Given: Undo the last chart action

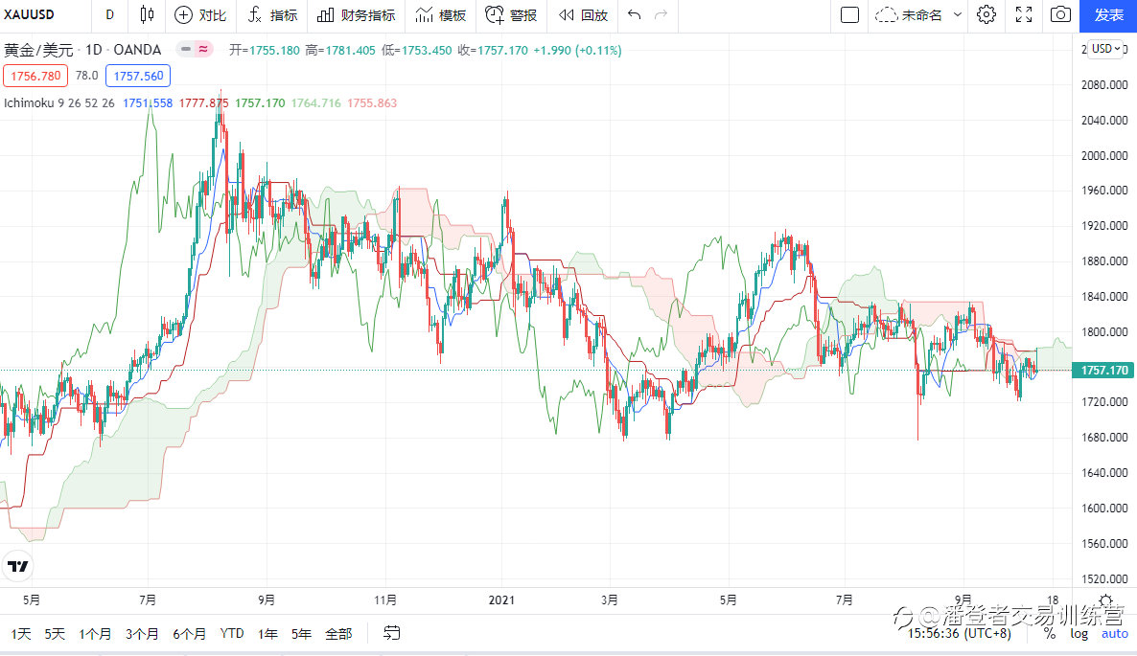Looking at the screenshot, I should [634, 14].
